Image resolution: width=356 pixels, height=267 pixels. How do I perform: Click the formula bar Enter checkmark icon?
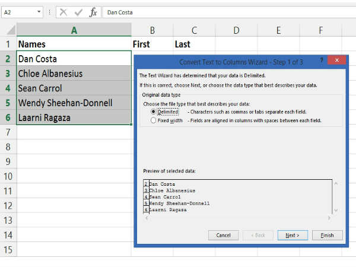tap(78, 12)
